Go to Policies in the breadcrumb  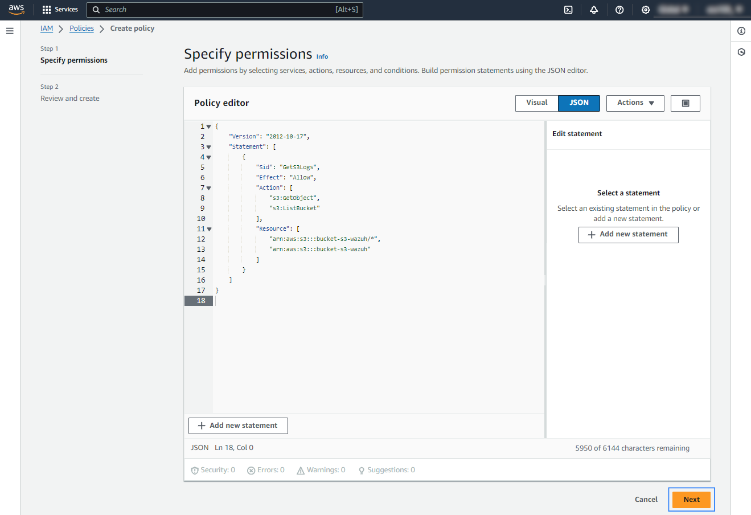point(81,28)
